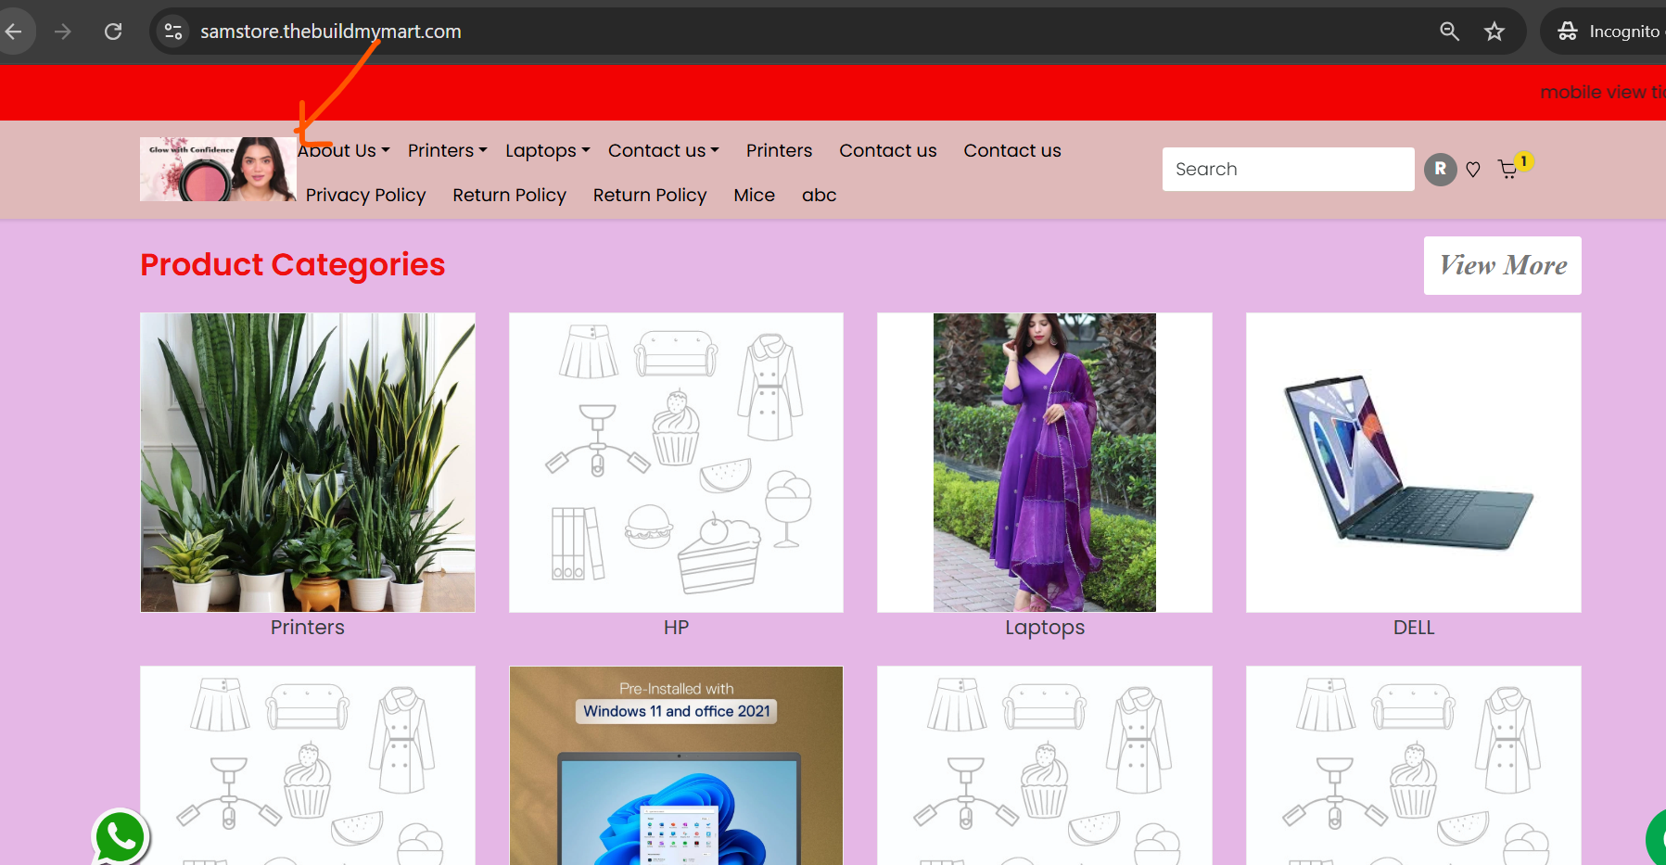Select the abc navigation link
The height and width of the screenshot is (865, 1666).
click(x=820, y=195)
